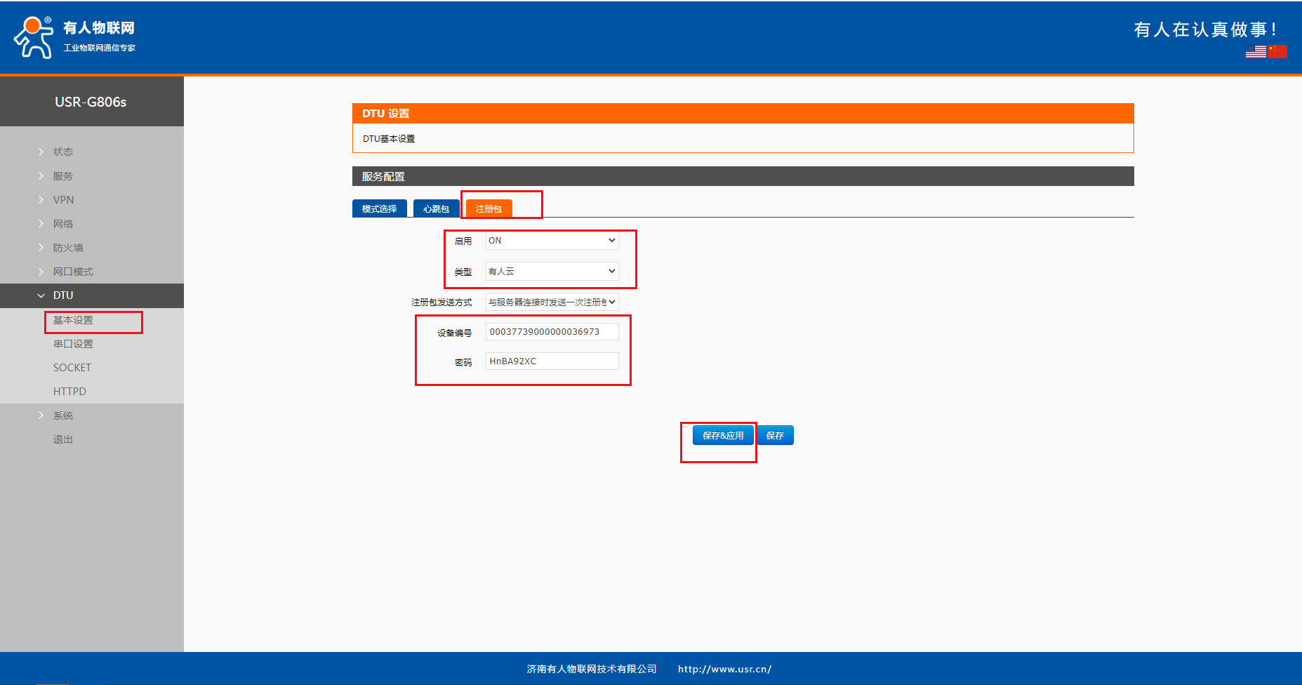Open 串口设置 under DTU

73,344
